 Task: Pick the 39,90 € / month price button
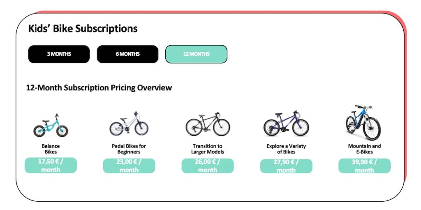click(364, 166)
